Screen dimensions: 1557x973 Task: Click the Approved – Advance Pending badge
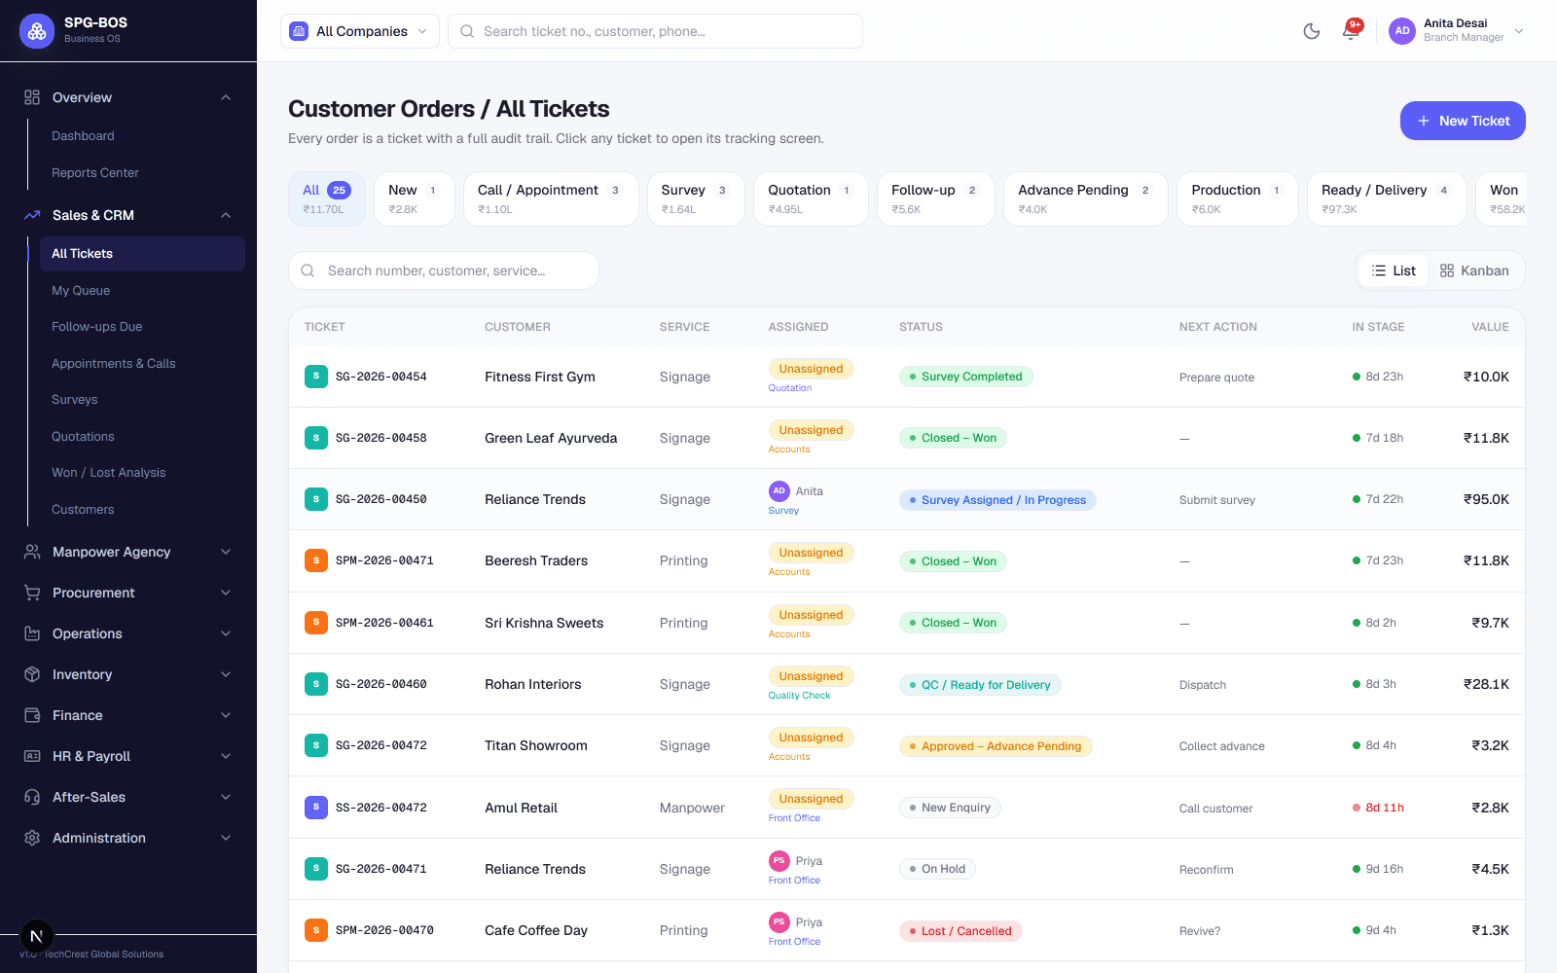[996, 746]
